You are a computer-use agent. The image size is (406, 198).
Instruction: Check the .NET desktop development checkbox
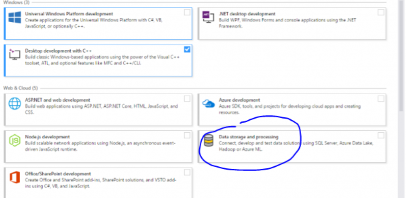(381, 12)
